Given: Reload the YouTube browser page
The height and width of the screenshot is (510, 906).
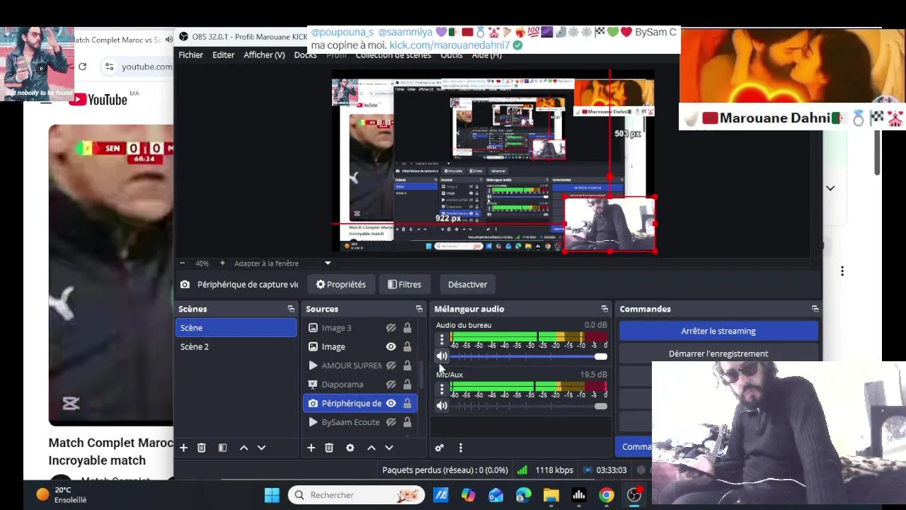Looking at the screenshot, I should [82, 67].
